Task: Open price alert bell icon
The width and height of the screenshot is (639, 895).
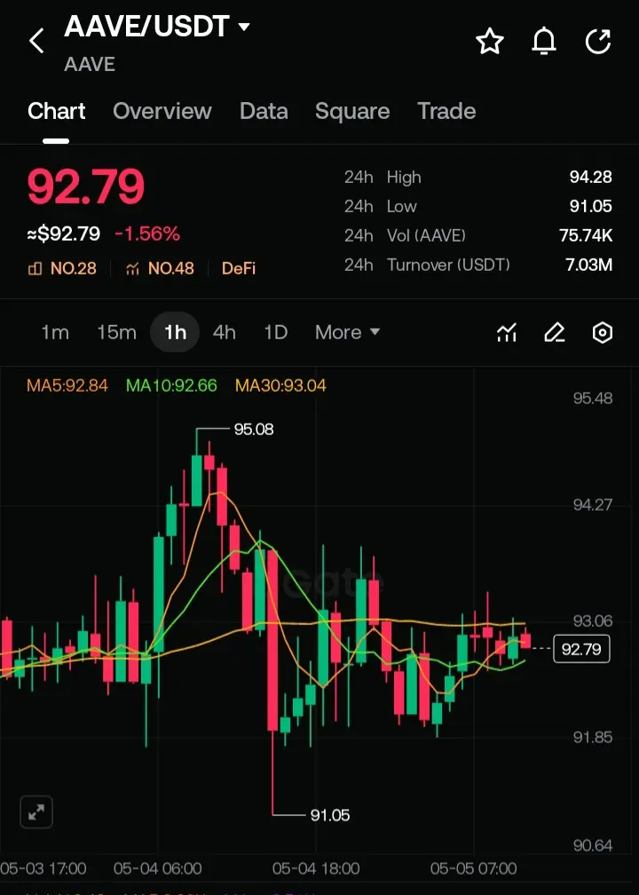Action: [544, 42]
